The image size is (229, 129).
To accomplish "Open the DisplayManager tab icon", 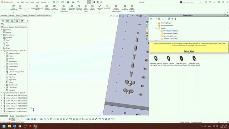I will (22, 21).
